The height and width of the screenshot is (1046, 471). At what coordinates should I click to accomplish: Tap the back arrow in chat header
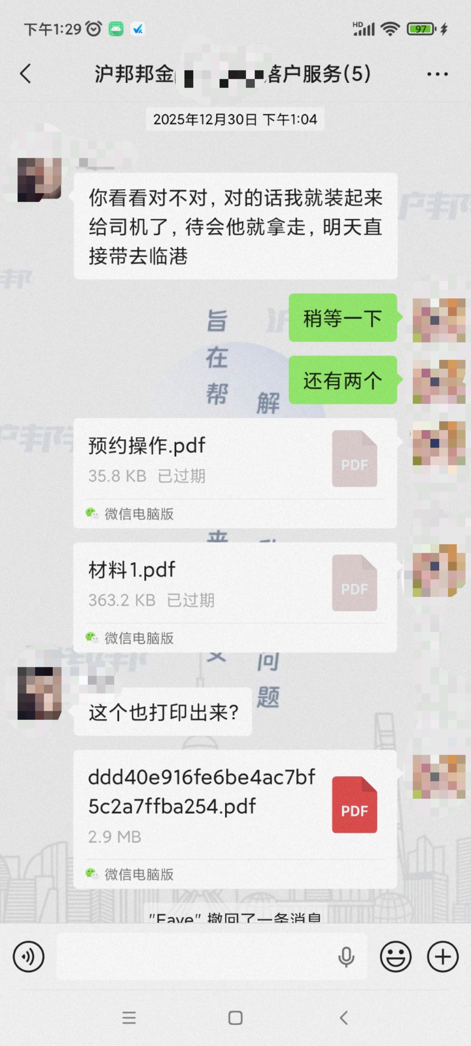[26, 74]
